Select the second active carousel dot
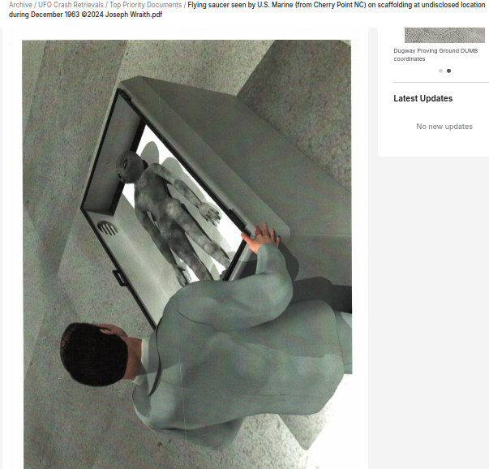489x469 pixels. coord(448,71)
